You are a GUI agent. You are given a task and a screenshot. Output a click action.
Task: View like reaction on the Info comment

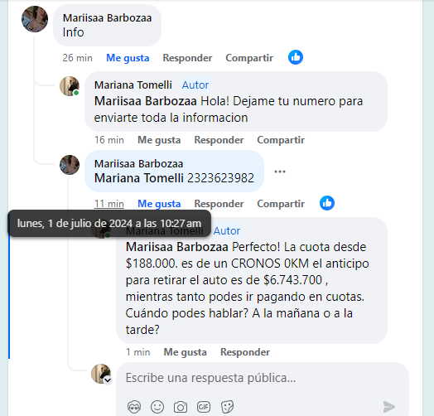pos(296,57)
